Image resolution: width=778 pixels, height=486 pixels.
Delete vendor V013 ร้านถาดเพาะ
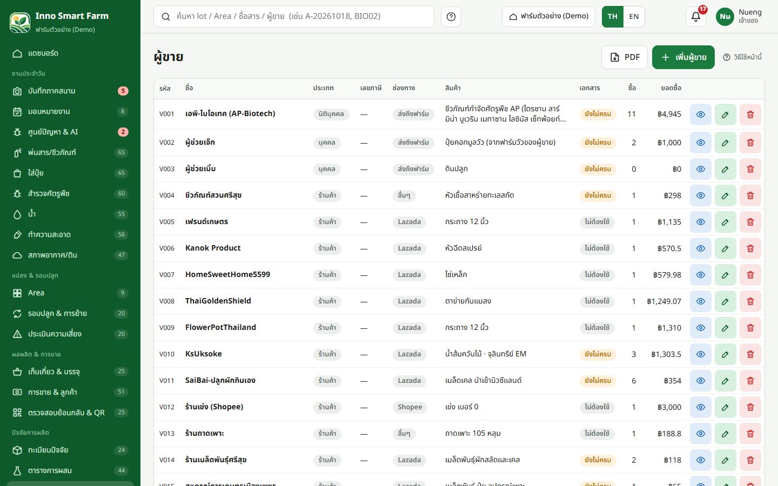pyautogui.click(x=750, y=434)
